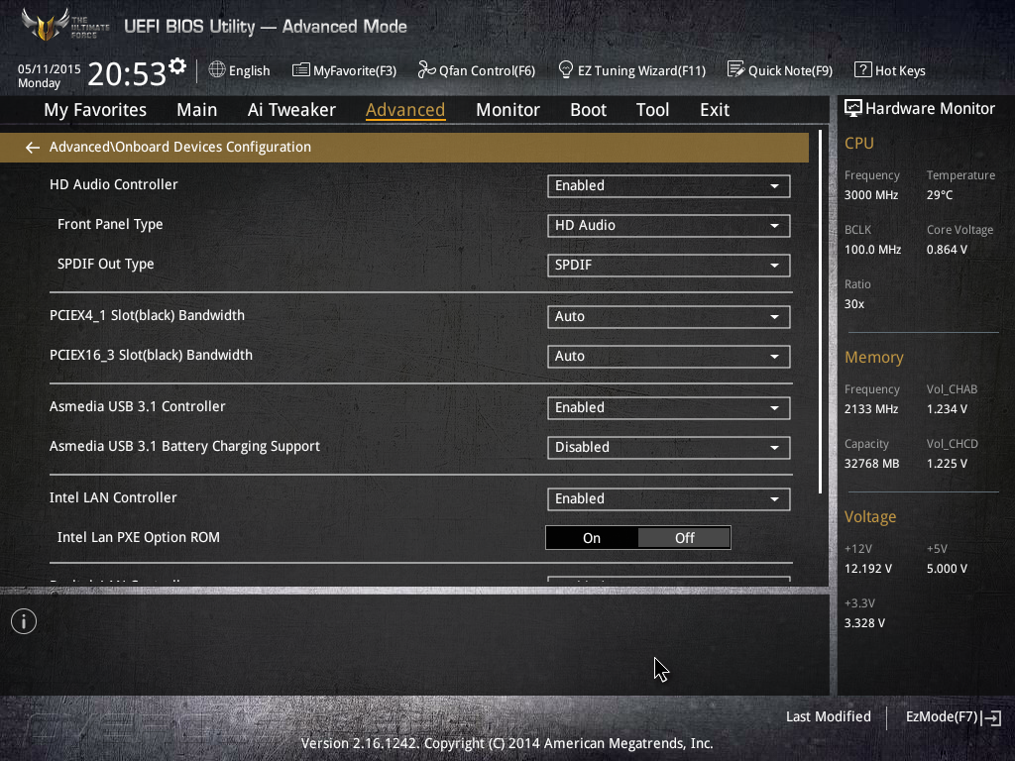The image size is (1015, 761).
Task: Click Last Modified button
Action: click(828, 717)
